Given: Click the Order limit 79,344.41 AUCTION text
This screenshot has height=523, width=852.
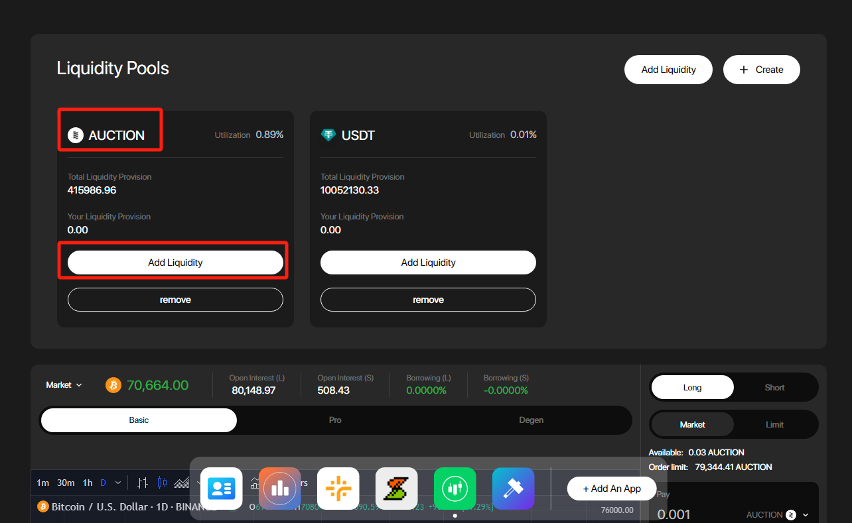Looking at the screenshot, I should coord(710,467).
